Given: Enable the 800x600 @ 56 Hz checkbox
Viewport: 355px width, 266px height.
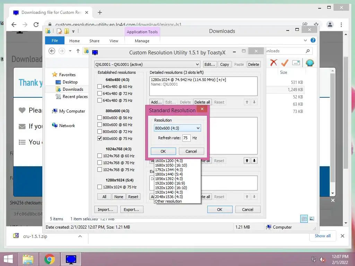Looking at the screenshot, I should [x=99, y=118].
